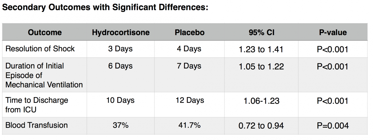Click the 95% CI column header
The image size is (373, 140).
pyautogui.click(x=261, y=32)
